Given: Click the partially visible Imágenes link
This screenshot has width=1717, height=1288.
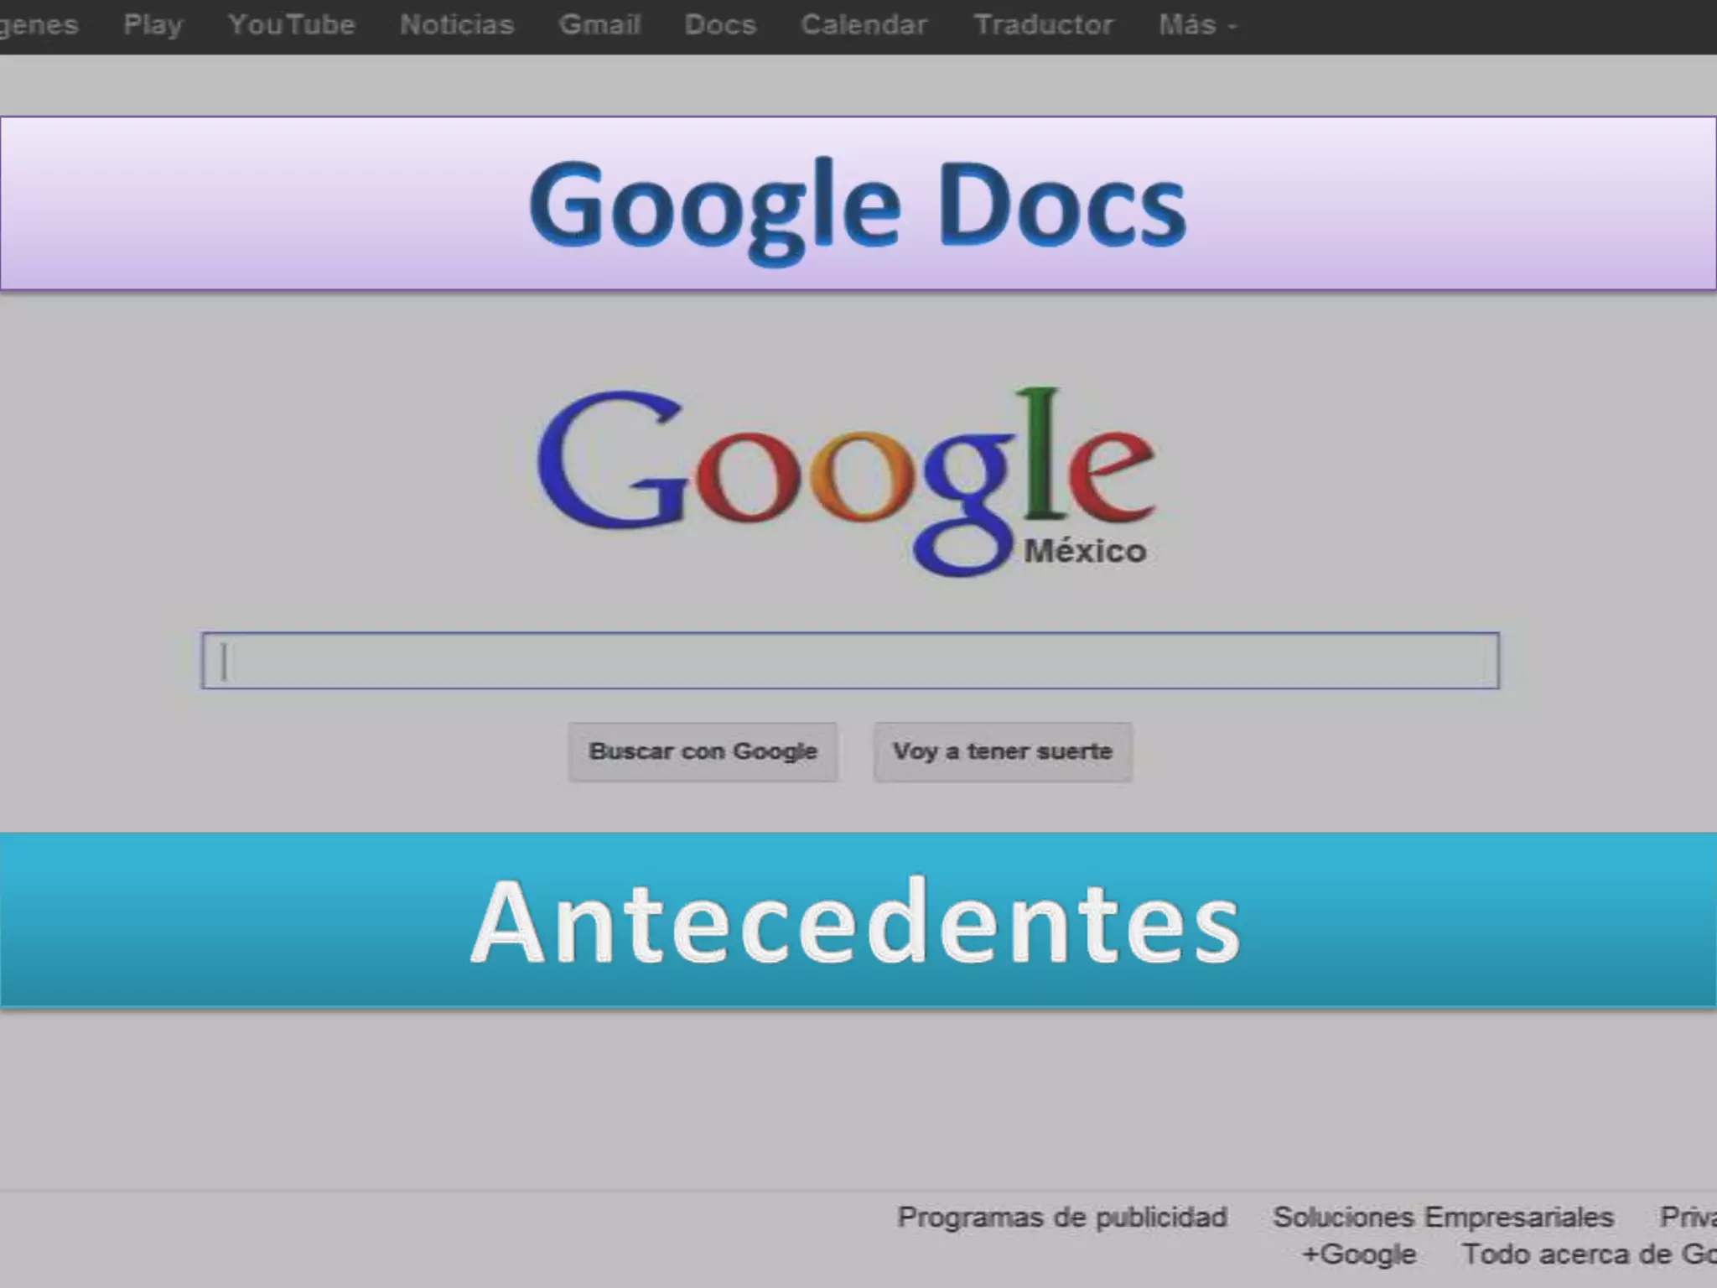Looking at the screenshot, I should (38, 25).
